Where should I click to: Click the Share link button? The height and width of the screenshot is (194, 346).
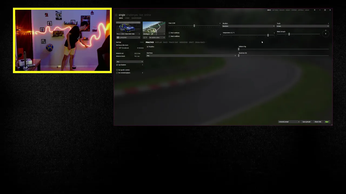pyautogui.click(x=318, y=122)
